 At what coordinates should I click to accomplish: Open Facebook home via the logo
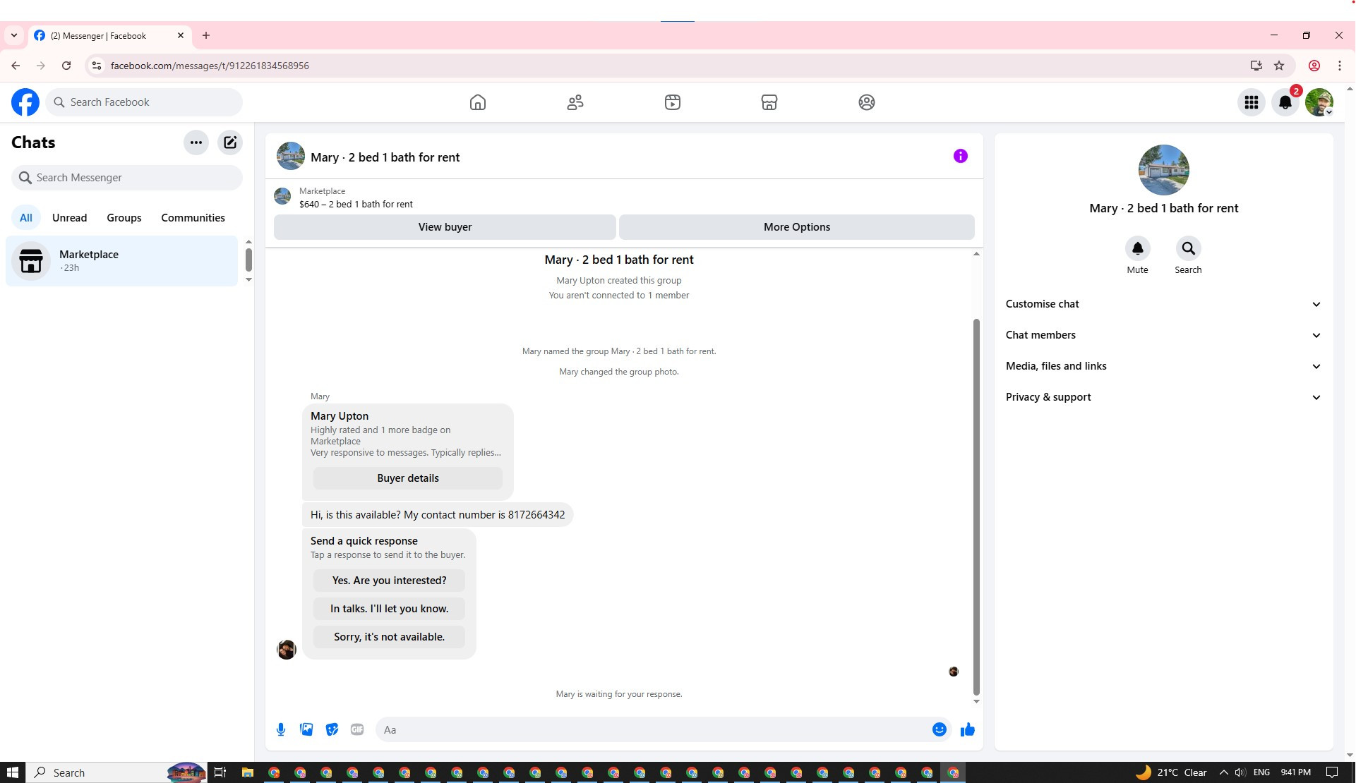tap(25, 102)
